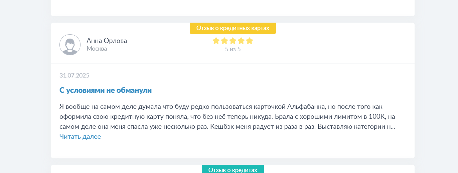The height and width of the screenshot is (173, 458).
Task: Click the trailing ellipsis of the truncated review
Action: pyautogui.click(x=393, y=128)
